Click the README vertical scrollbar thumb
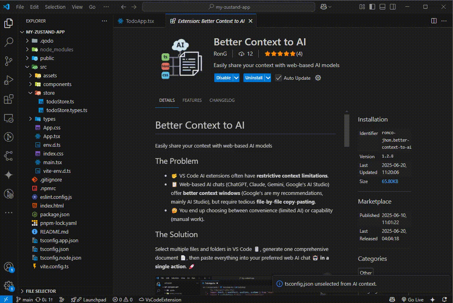 pyautogui.click(x=347, y=130)
